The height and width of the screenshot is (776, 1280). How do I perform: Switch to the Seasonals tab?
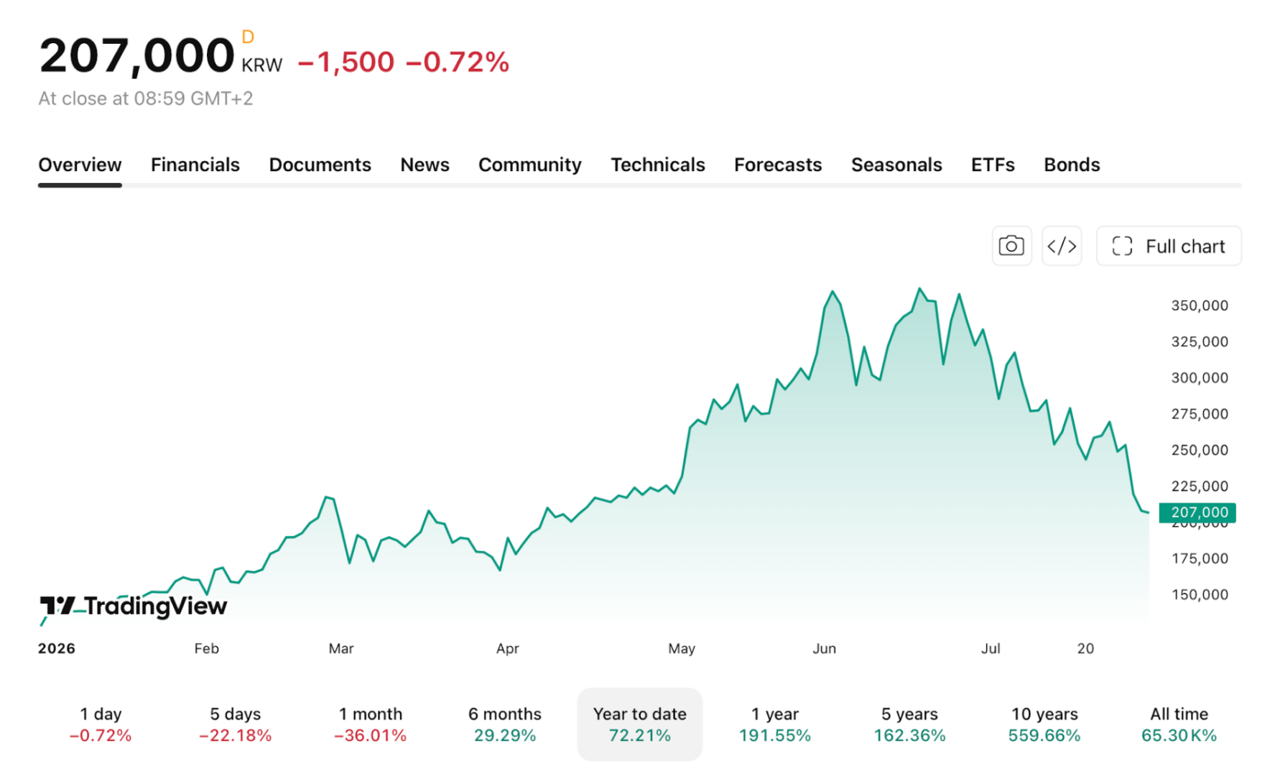896,165
